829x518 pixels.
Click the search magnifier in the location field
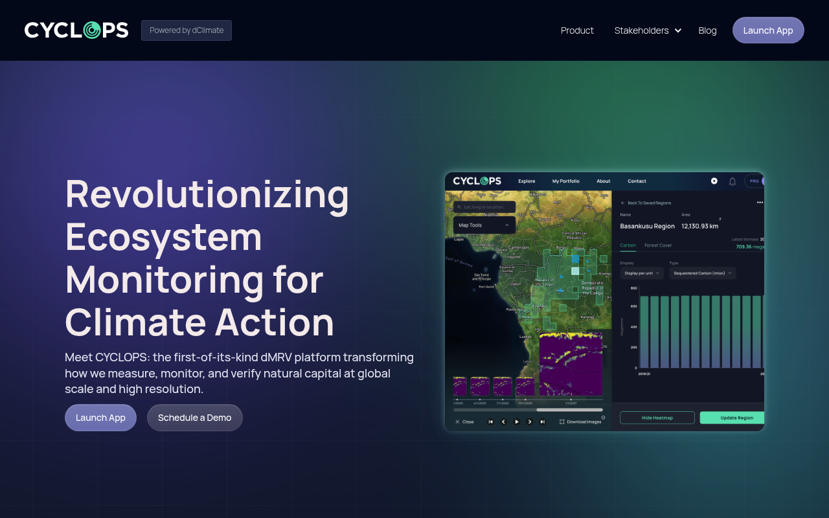460,207
